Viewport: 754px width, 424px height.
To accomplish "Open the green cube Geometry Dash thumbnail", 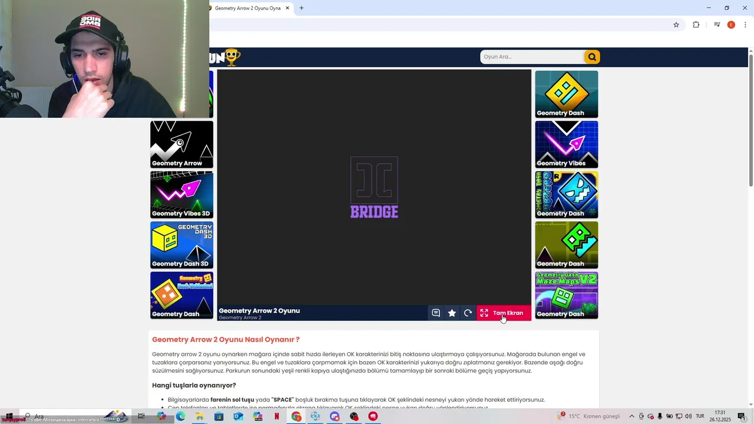I will [x=566, y=245].
